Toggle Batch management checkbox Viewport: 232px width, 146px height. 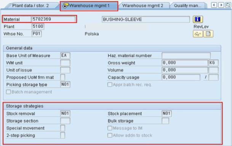click(8, 92)
